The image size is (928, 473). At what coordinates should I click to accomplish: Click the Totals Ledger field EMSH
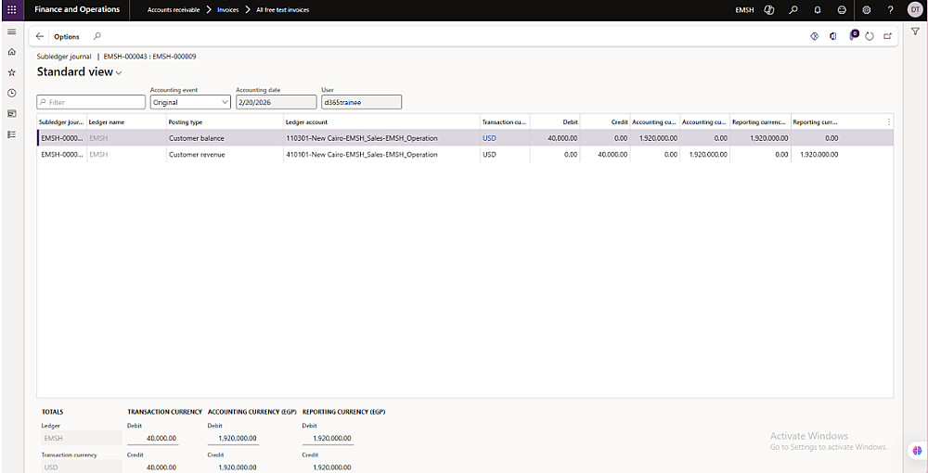tap(81, 438)
